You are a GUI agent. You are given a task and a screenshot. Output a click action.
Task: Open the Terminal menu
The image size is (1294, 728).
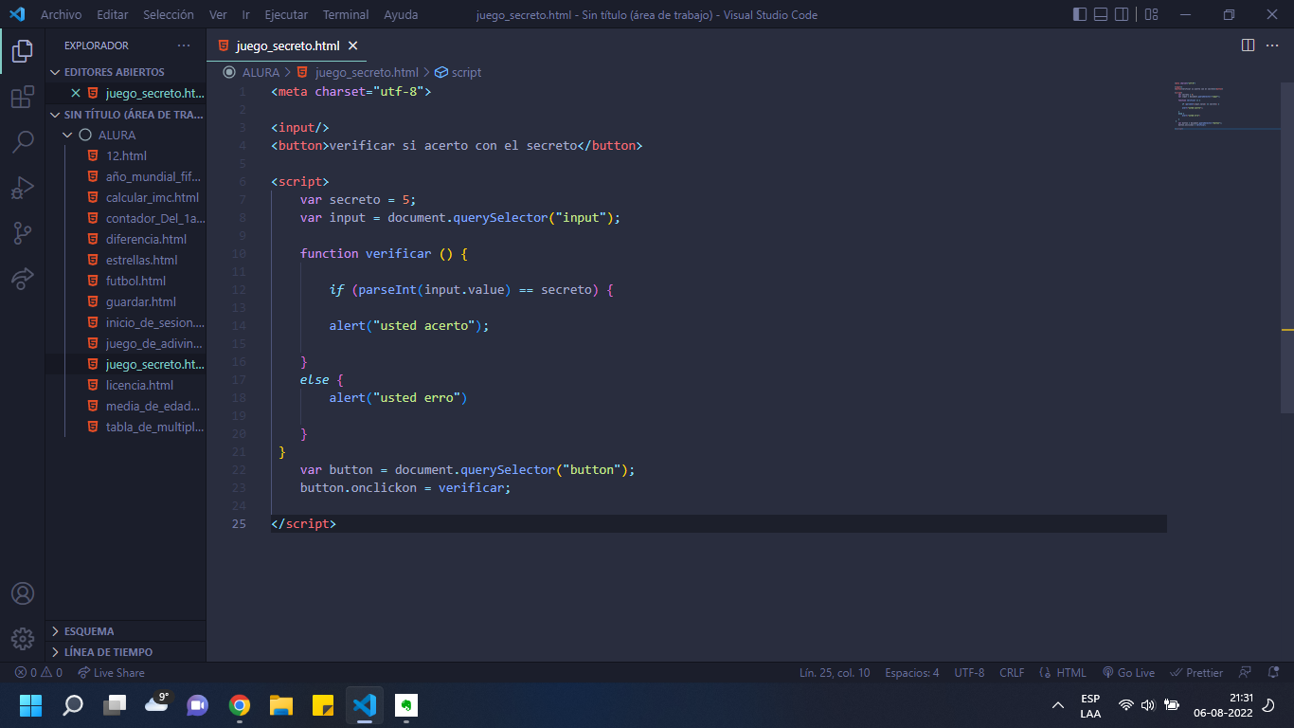point(346,15)
